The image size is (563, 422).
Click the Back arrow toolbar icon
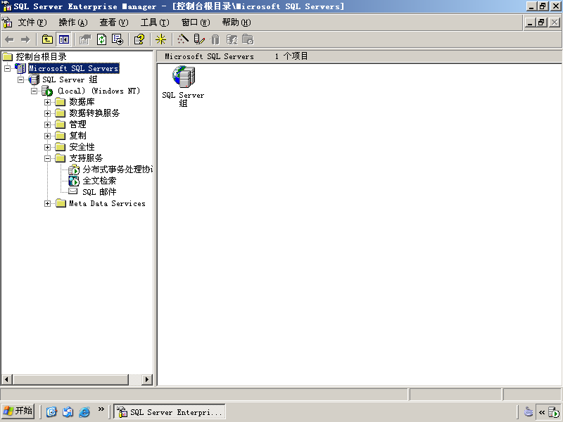click(10, 39)
